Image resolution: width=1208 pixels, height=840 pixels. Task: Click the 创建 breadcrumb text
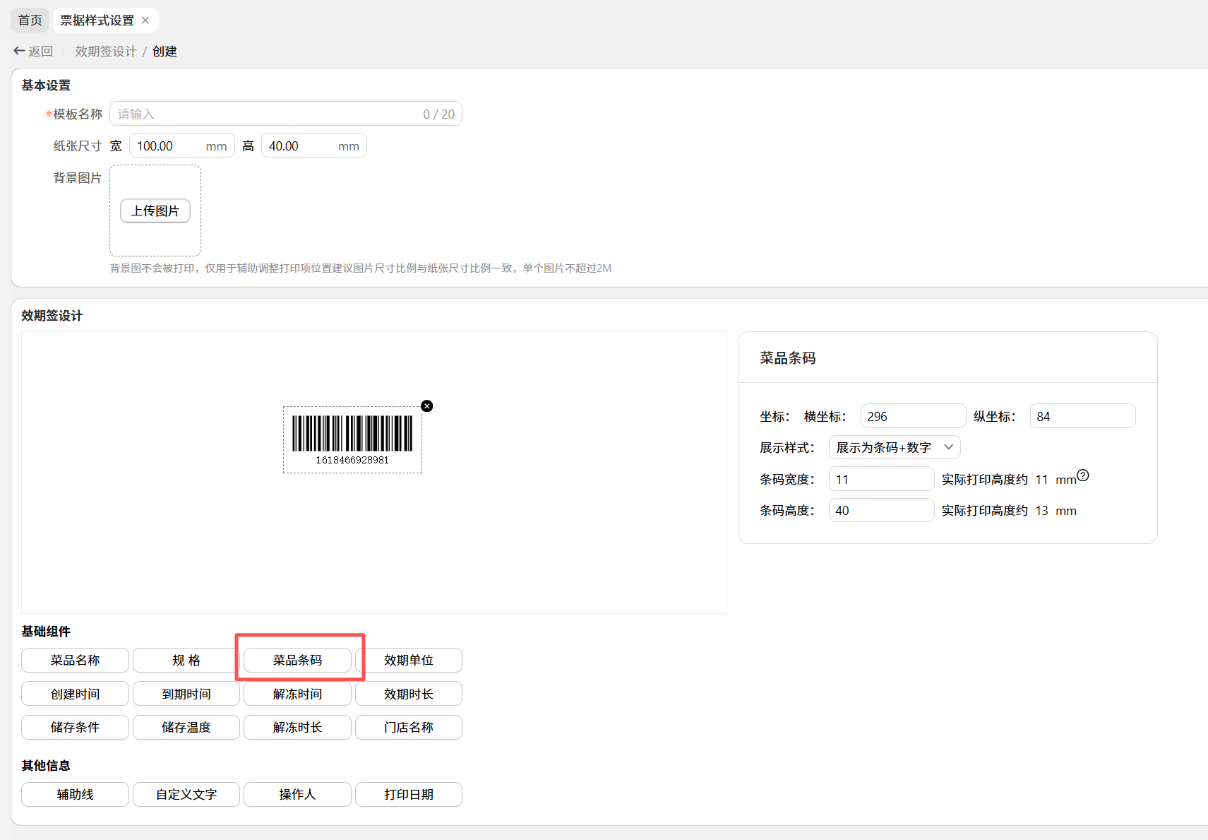click(165, 51)
